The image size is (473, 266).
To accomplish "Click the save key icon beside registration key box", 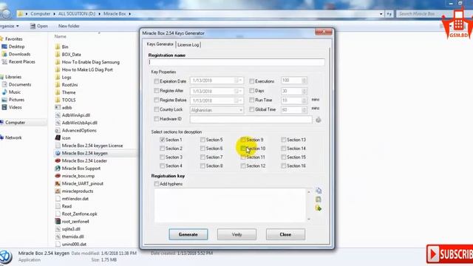I will (x=319, y=208).
